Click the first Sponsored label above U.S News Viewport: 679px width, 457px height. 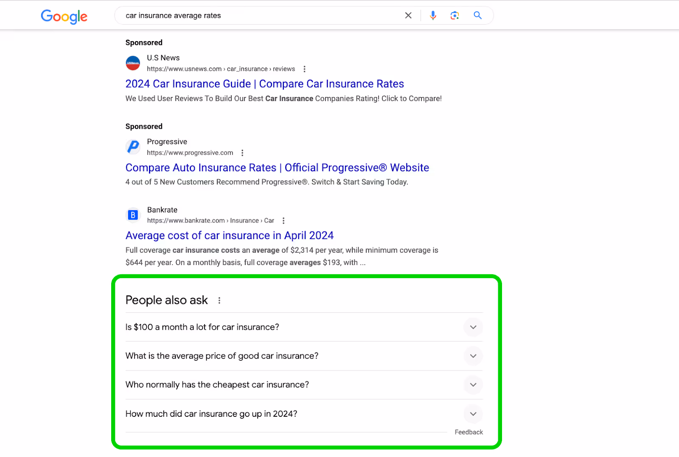coord(144,43)
